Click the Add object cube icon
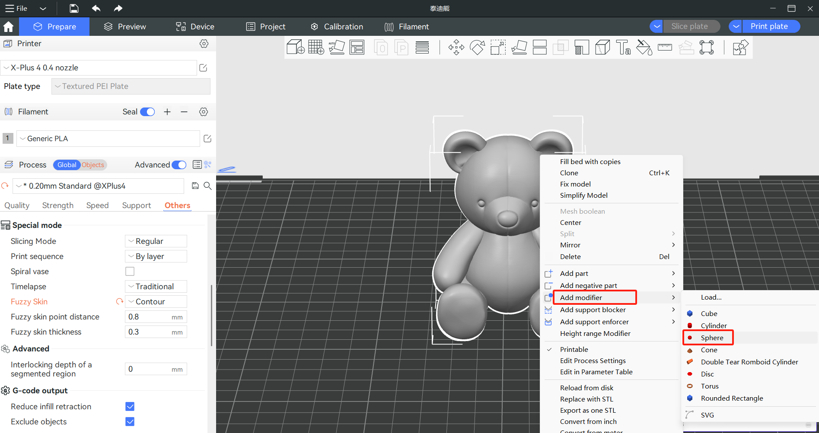 (296, 47)
